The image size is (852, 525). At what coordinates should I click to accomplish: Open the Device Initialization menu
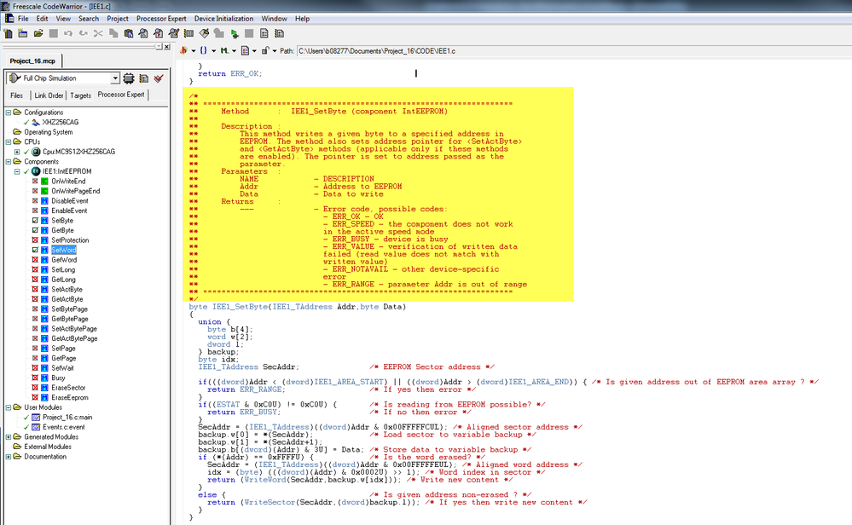point(223,19)
